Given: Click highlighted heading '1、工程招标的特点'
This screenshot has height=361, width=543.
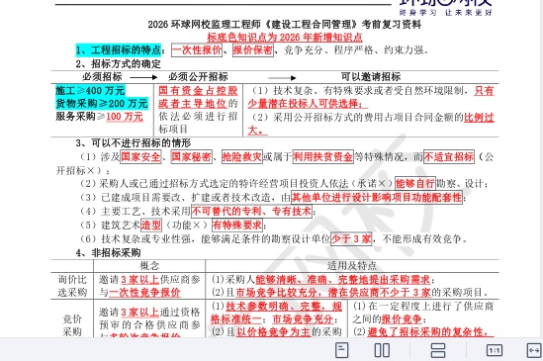Looking at the screenshot, I should point(119,49).
